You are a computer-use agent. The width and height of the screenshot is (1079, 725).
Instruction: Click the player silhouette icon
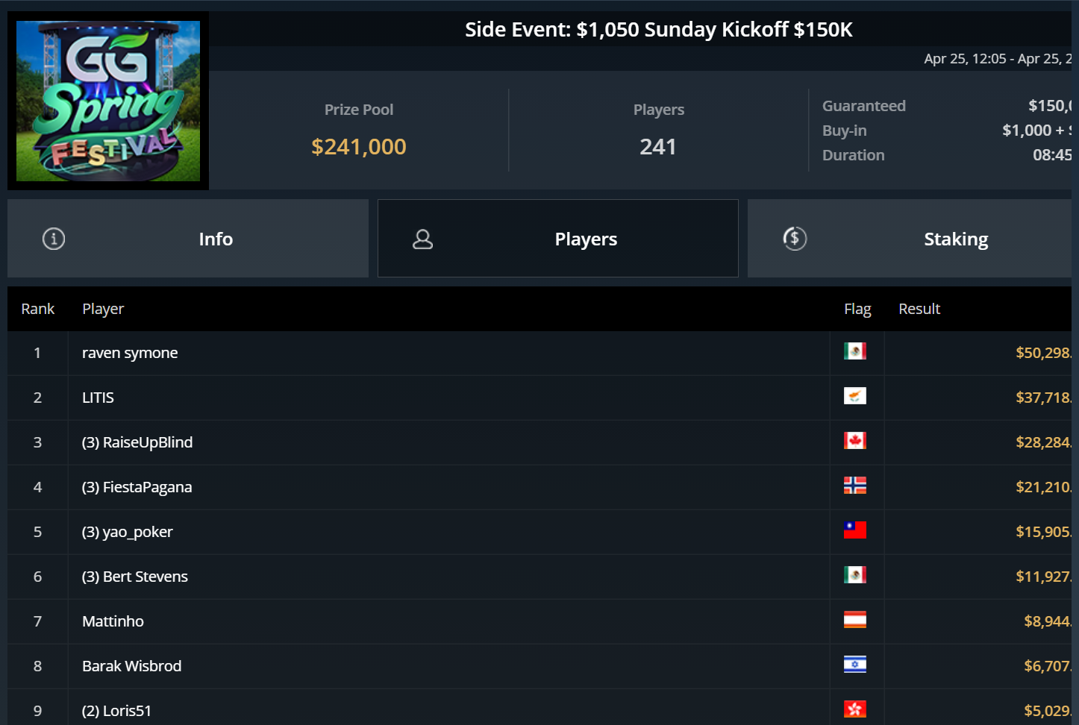click(x=423, y=239)
